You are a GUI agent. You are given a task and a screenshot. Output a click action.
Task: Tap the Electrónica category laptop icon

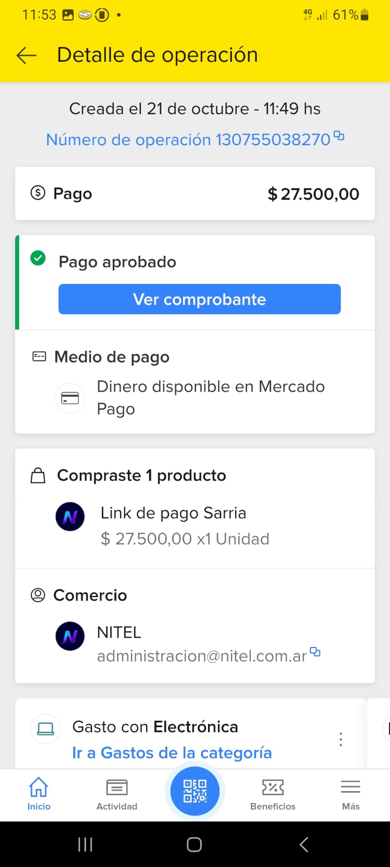click(45, 728)
